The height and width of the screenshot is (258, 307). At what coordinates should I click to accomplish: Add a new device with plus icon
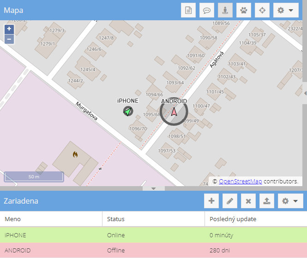click(x=211, y=201)
